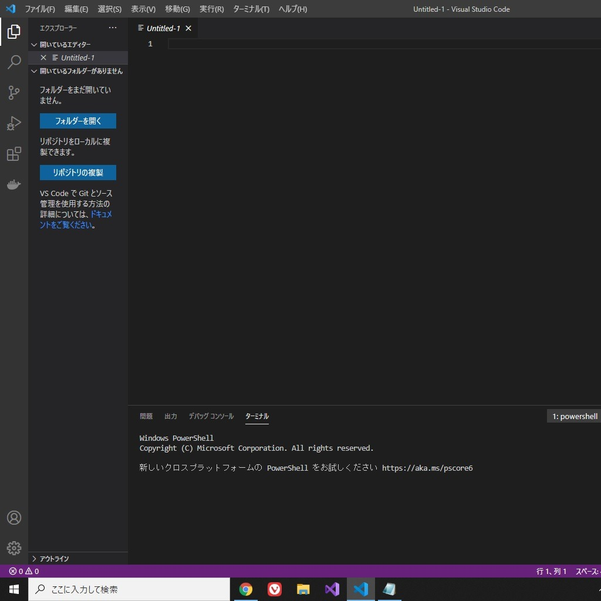Open the ヘルプ(H) menu
The height and width of the screenshot is (601, 601).
(293, 9)
